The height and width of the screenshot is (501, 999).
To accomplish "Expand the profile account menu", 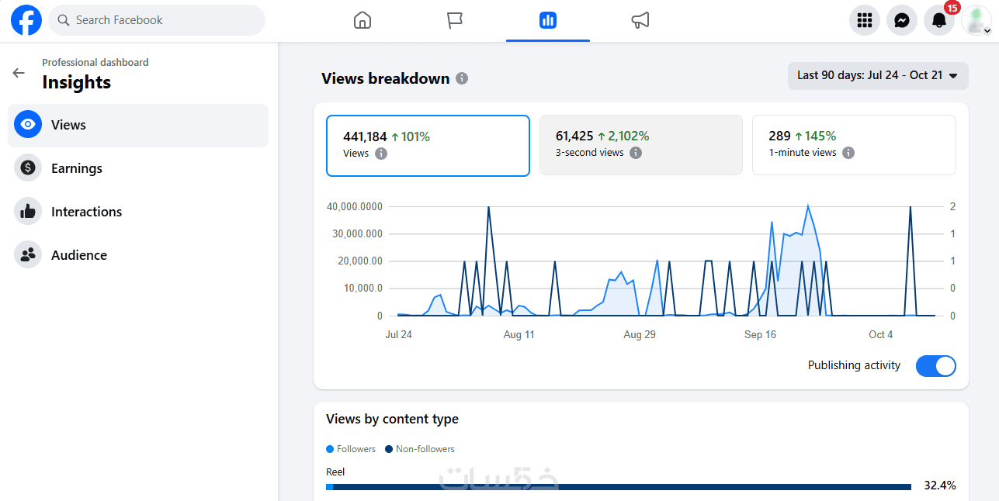I will coord(976,20).
